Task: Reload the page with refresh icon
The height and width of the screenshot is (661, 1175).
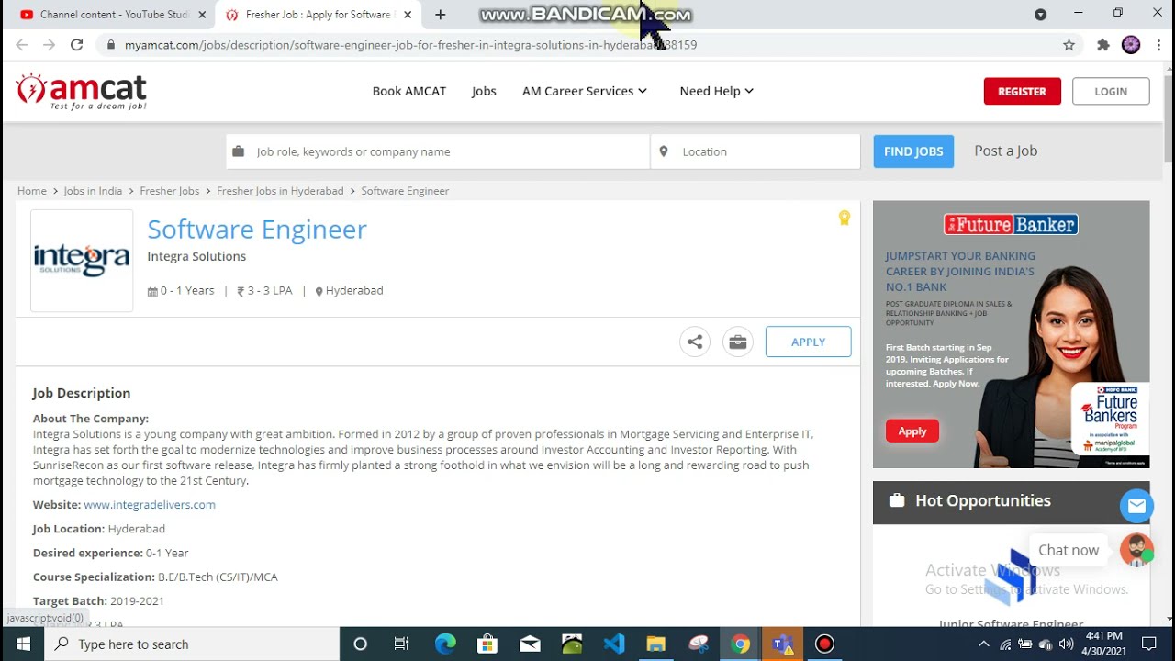Action: click(x=77, y=44)
